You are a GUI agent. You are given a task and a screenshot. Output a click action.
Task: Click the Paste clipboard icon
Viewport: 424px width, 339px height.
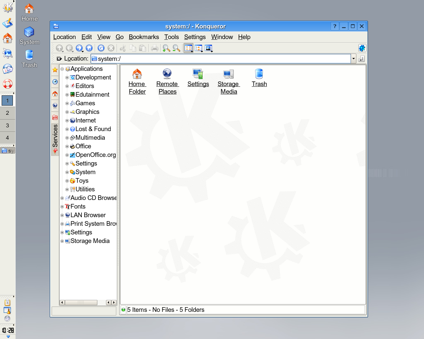coord(143,48)
